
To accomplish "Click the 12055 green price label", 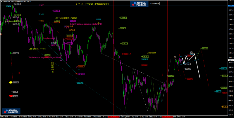I will click(123, 18).
